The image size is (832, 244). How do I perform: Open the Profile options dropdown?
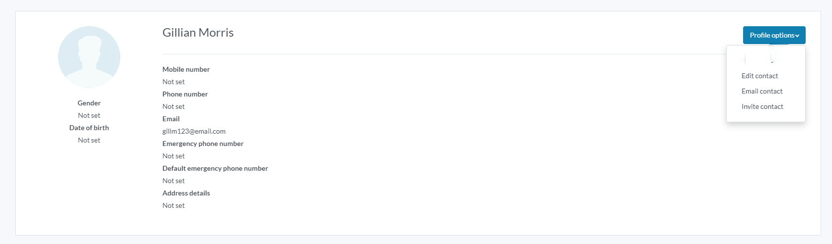tap(774, 35)
